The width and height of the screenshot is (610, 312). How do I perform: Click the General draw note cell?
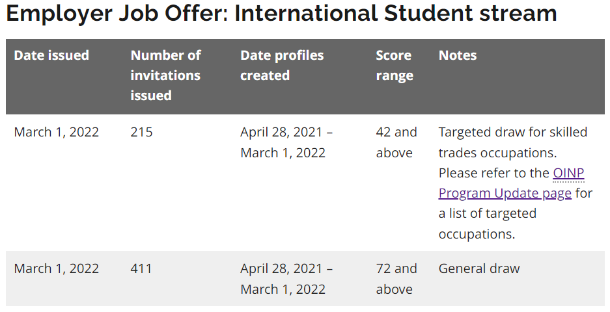point(479,268)
